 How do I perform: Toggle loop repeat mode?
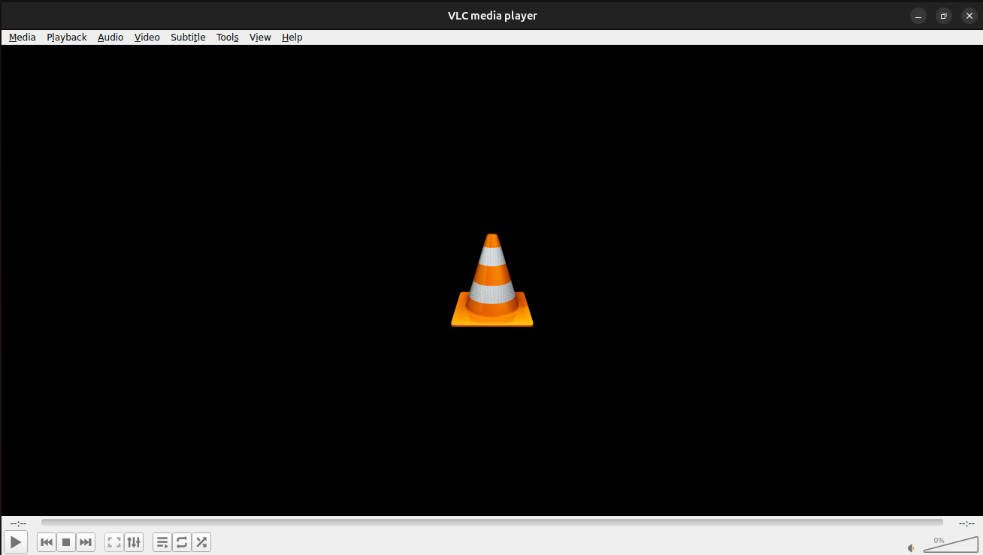182,541
